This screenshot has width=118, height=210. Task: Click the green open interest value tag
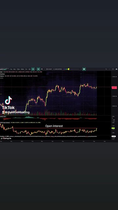tap(113, 128)
